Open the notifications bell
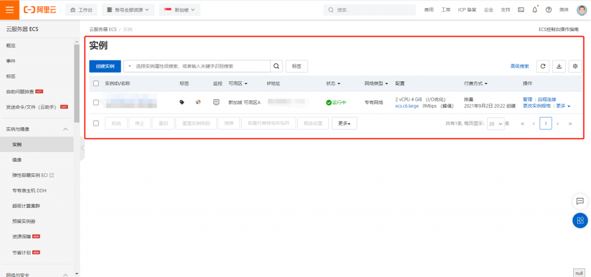 coord(535,10)
